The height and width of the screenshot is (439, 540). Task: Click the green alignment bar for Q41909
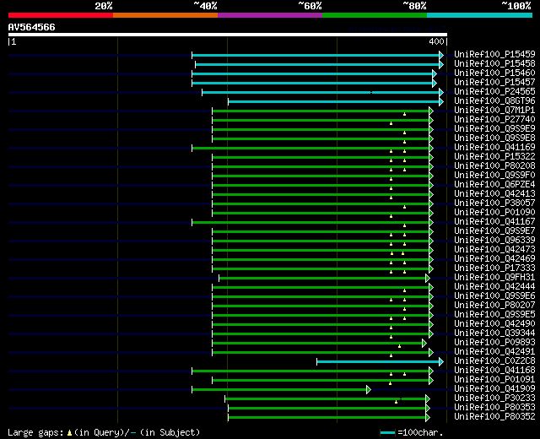click(279, 389)
